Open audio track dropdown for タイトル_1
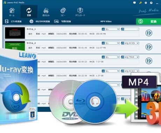161x133 pixels. (x=130, y=29)
